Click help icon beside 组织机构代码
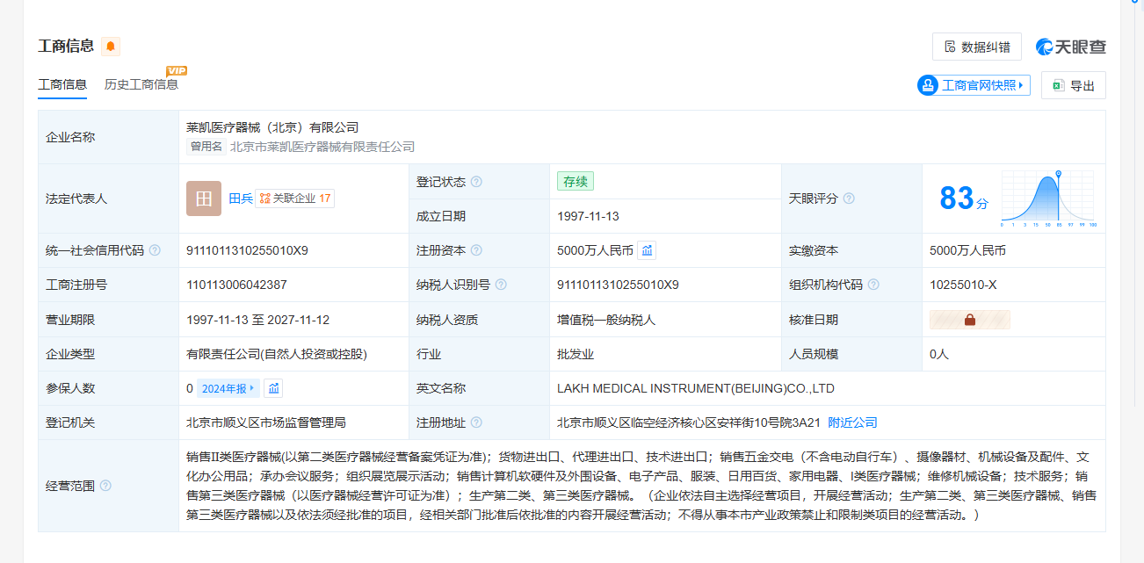 point(873,285)
